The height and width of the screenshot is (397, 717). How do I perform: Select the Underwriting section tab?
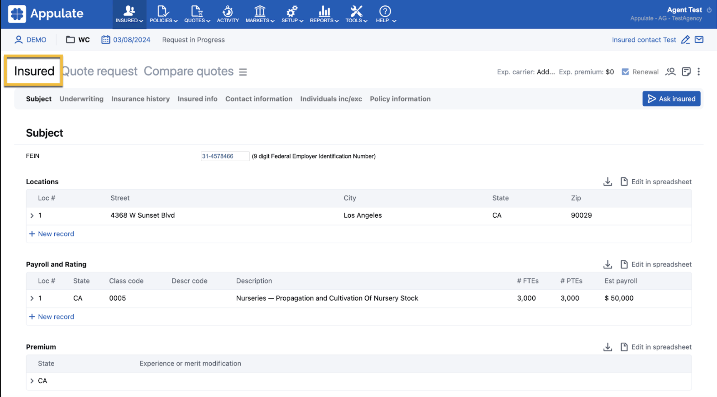coord(81,99)
